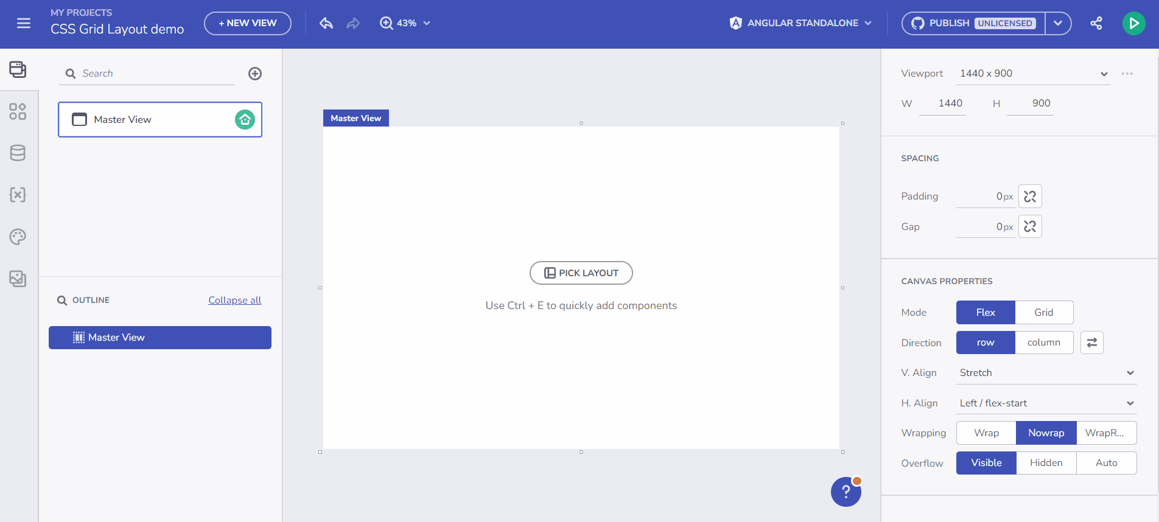Click the Angular shield icon
Viewport: 1159px width, 522px height.
point(736,23)
